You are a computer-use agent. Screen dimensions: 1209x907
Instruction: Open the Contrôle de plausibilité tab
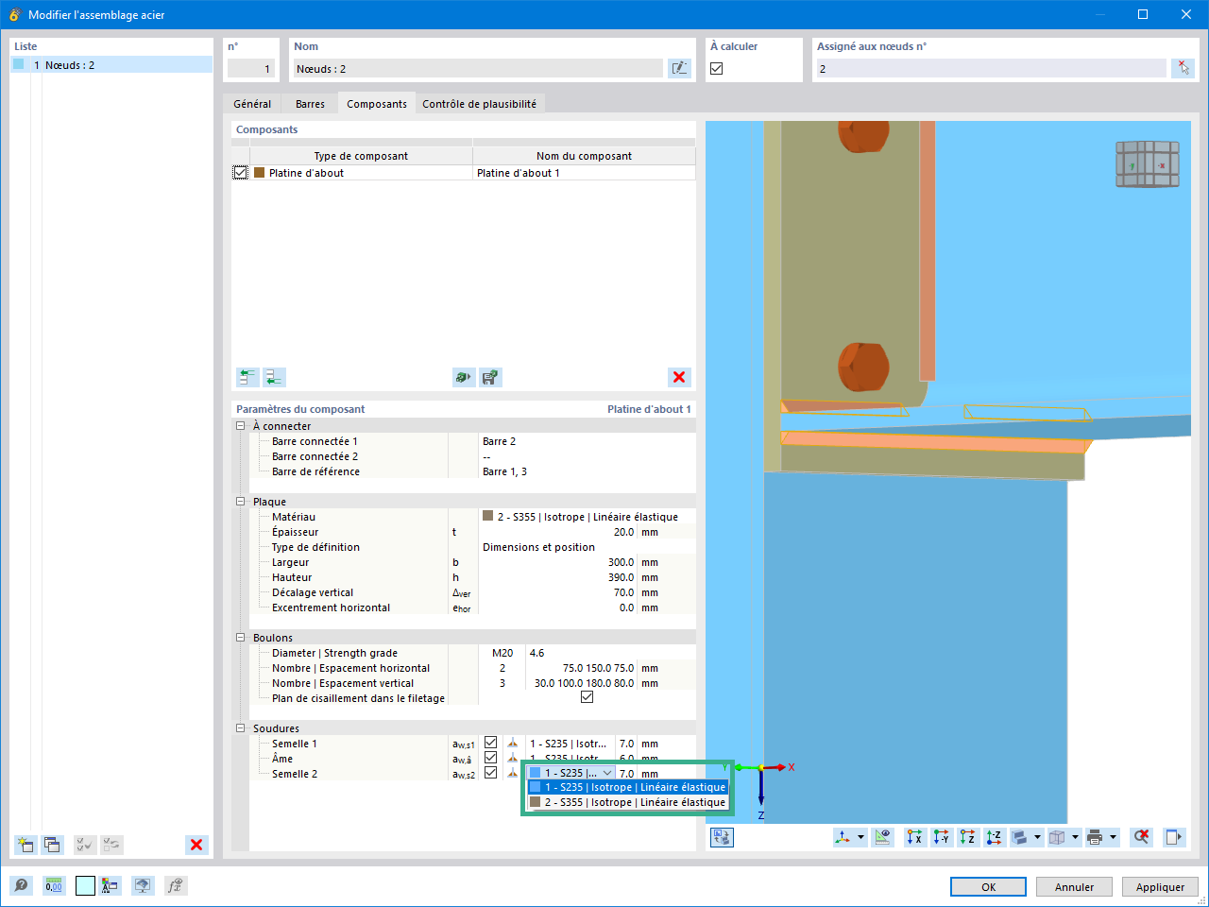479,104
